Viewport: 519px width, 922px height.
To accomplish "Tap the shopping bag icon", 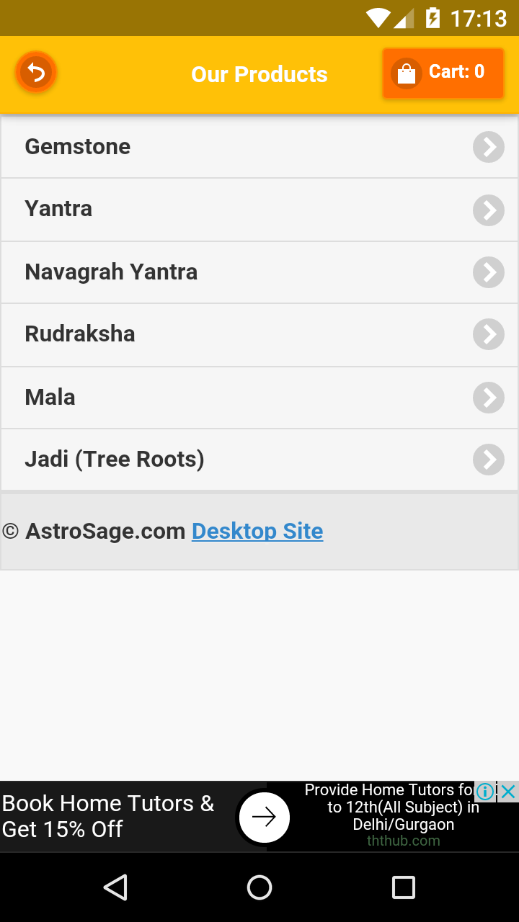I will [407, 73].
